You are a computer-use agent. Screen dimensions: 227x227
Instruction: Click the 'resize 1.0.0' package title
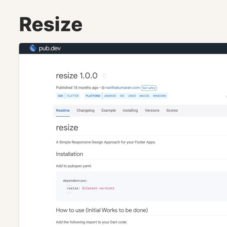click(x=77, y=76)
